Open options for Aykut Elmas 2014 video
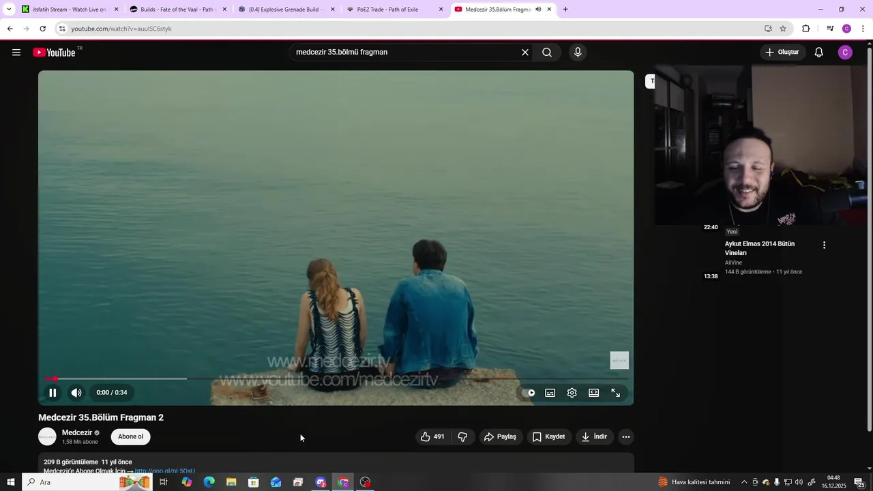873x491 pixels. point(824,245)
